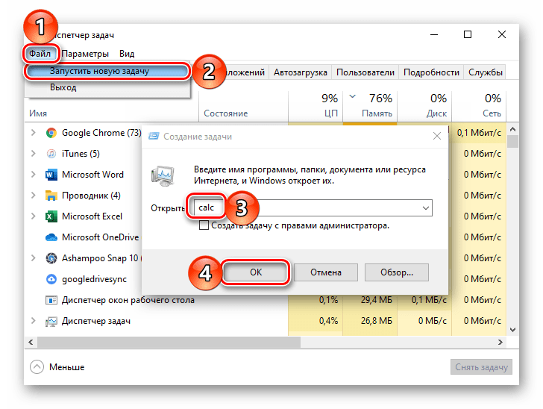This screenshot has height=409, width=543.
Task: Expand the Ashampoo Snap 10 process row
Action: [x=34, y=258]
